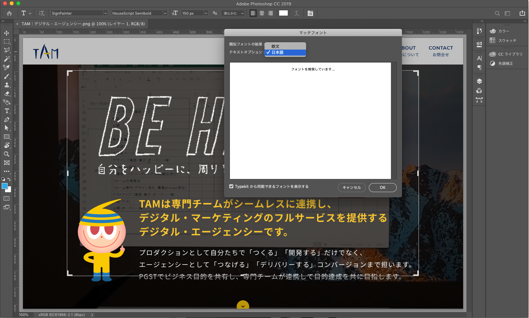Choose 日本語 in text option list
The image size is (529, 318).
coord(285,52)
